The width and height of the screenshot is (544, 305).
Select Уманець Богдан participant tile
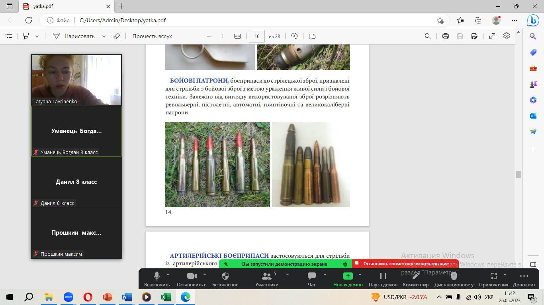pos(76,131)
